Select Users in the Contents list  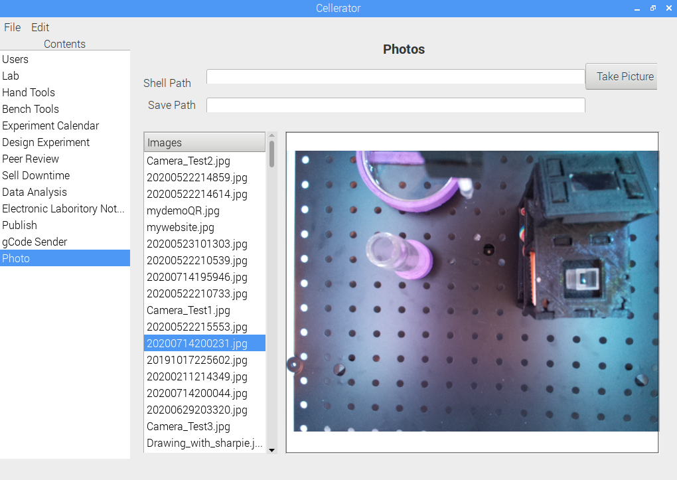point(15,59)
